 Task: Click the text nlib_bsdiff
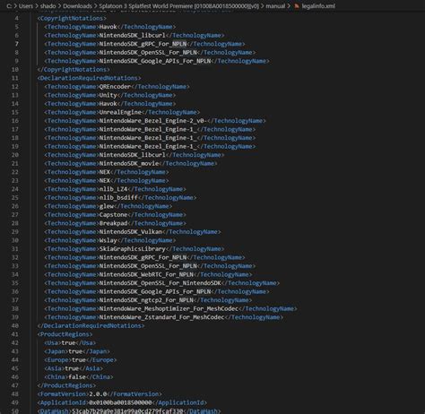click(118, 198)
